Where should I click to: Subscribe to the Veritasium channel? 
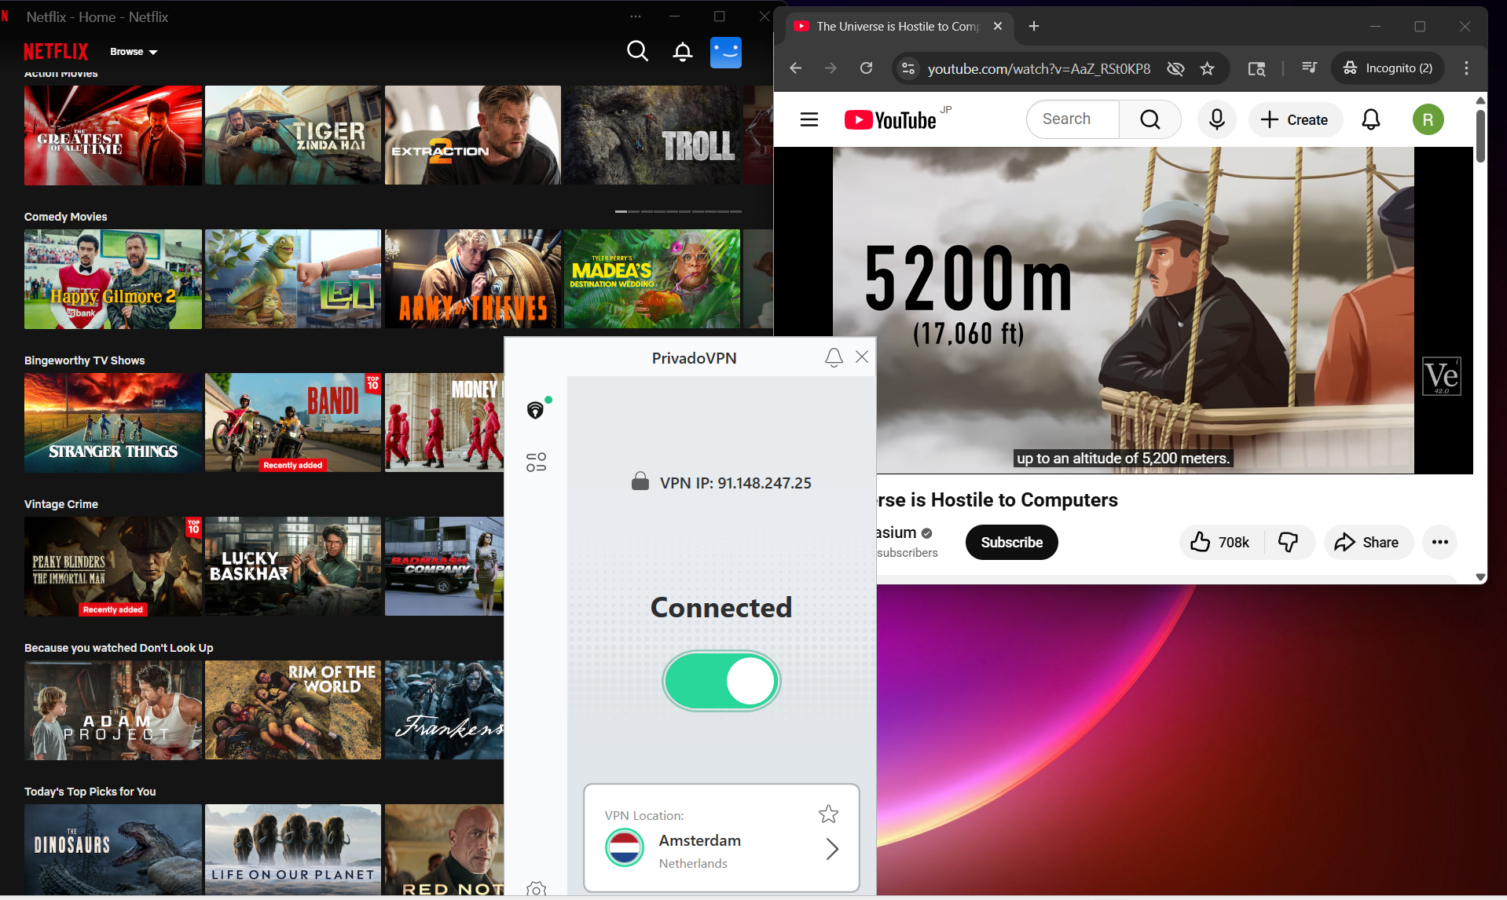coord(1011,543)
